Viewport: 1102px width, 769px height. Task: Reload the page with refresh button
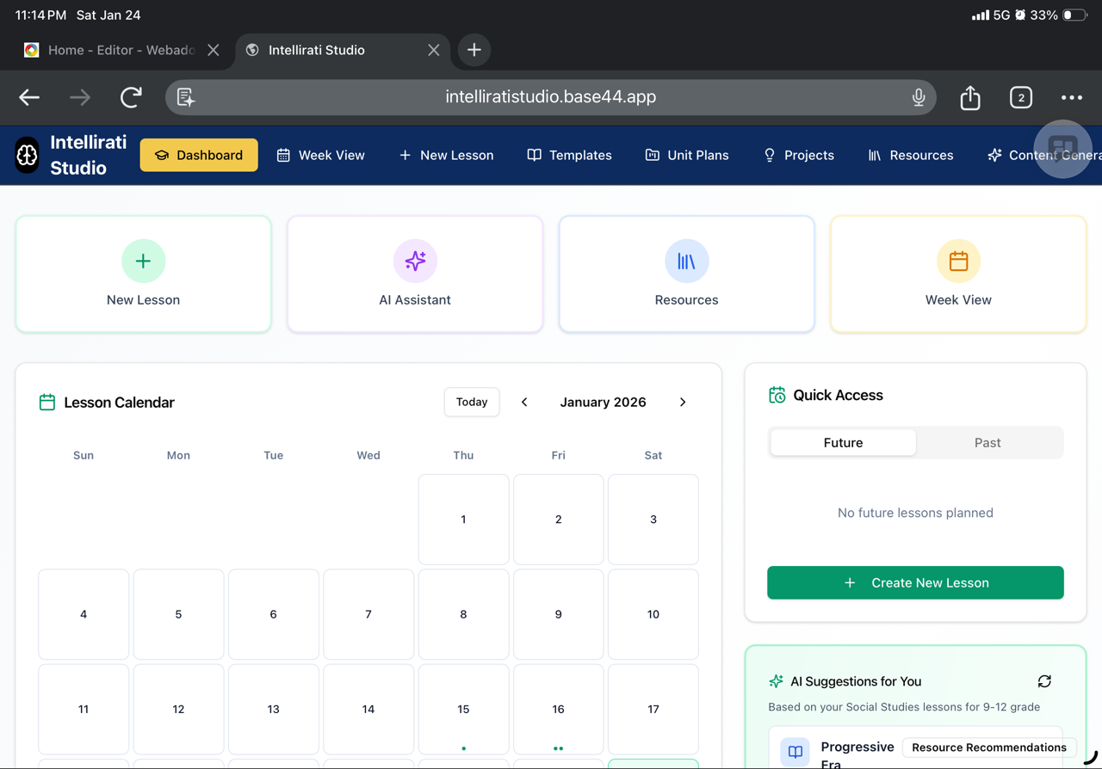click(x=131, y=97)
